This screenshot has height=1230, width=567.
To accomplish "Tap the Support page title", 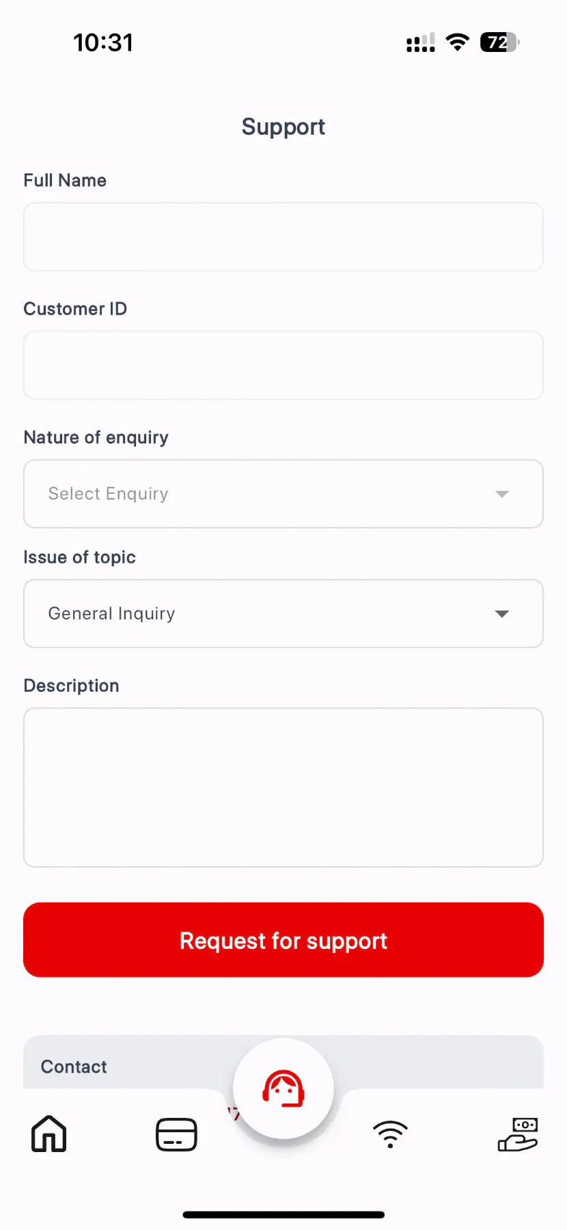I will (283, 126).
